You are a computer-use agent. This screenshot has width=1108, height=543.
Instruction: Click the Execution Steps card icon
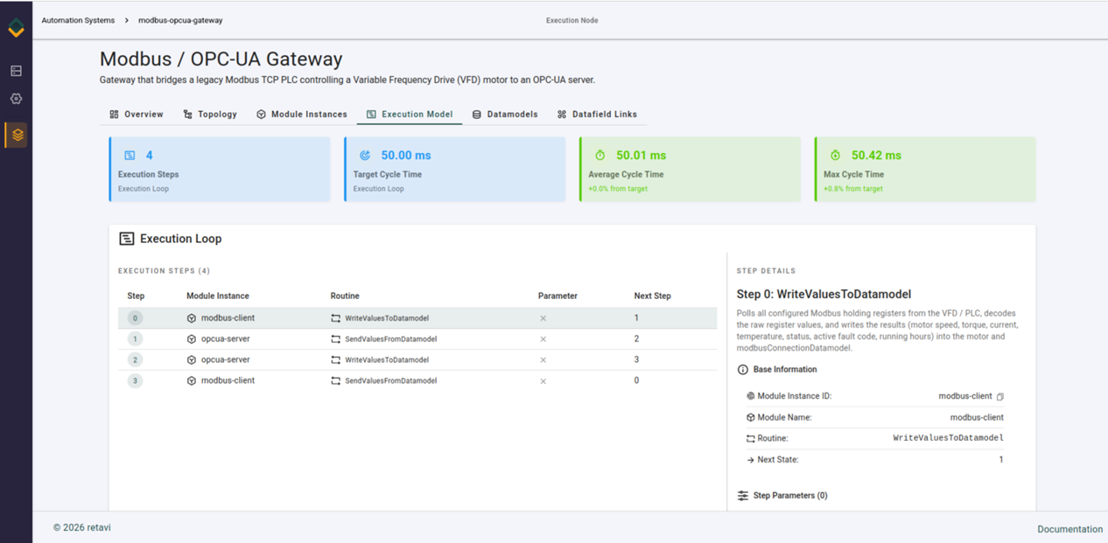click(x=130, y=156)
